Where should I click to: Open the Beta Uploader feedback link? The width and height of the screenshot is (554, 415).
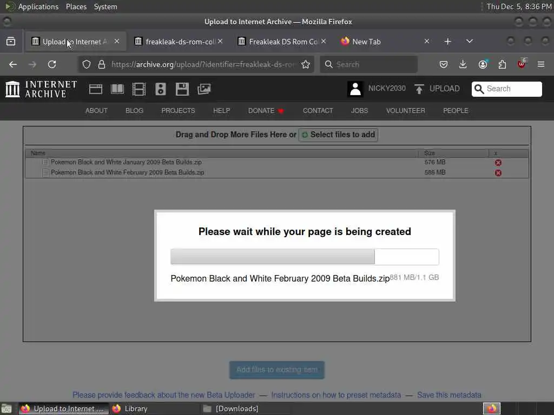pyautogui.click(x=164, y=395)
